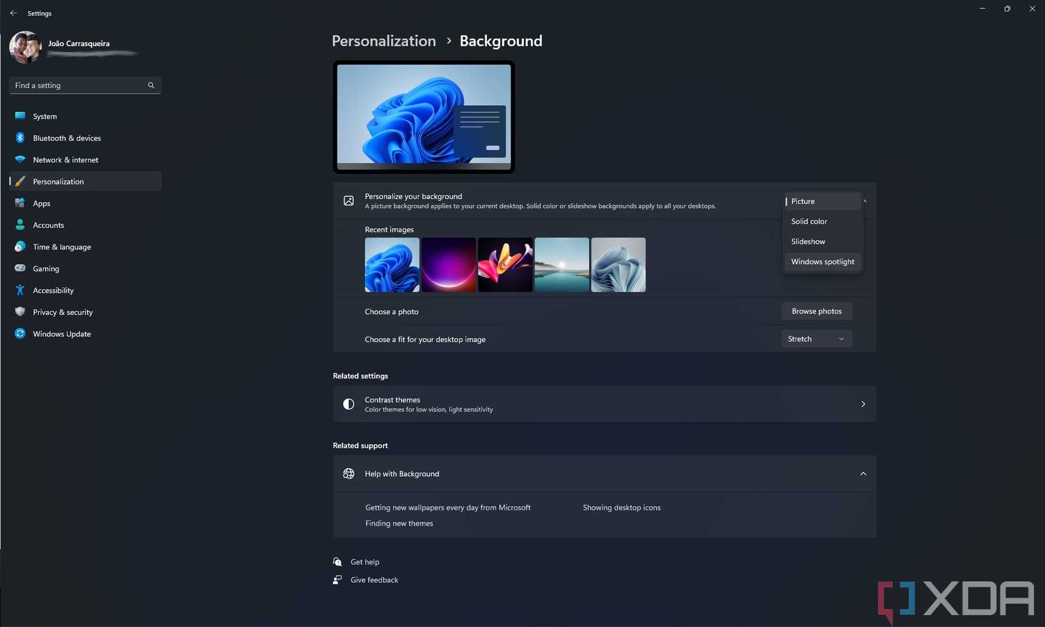This screenshot has width=1045, height=627.
Task: Click the Get help chat icon
Action: pyautogui.click(x=338, y=562)
